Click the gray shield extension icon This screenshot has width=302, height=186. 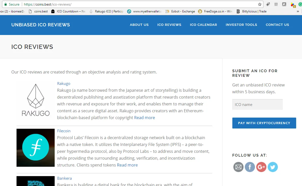coord(284,4)
